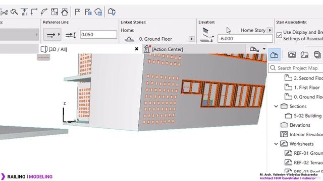
Task: Open the tab bar dropdown arrow
Action: click(264, 49)
